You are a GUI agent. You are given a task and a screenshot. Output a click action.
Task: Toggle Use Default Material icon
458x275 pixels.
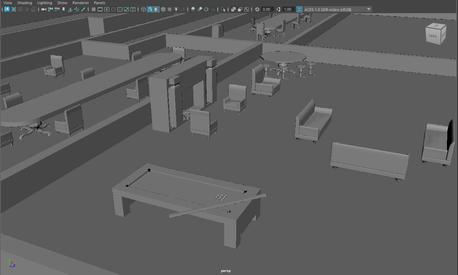point(156,9)
